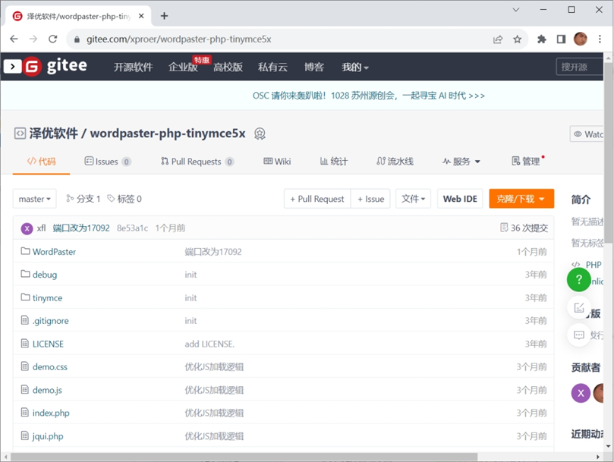
Task: Open the 统计 tab
Action: point(334,162)
